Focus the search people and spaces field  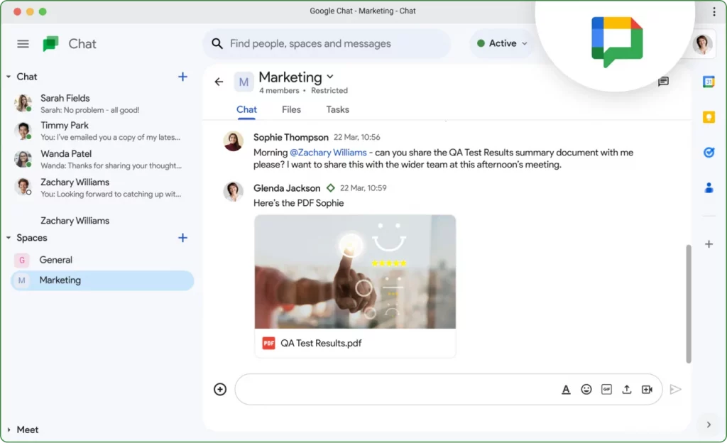click(x=327, y=43)
